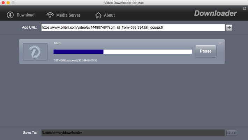Focus the Add URL input field
248x140 pixels.
133,27
